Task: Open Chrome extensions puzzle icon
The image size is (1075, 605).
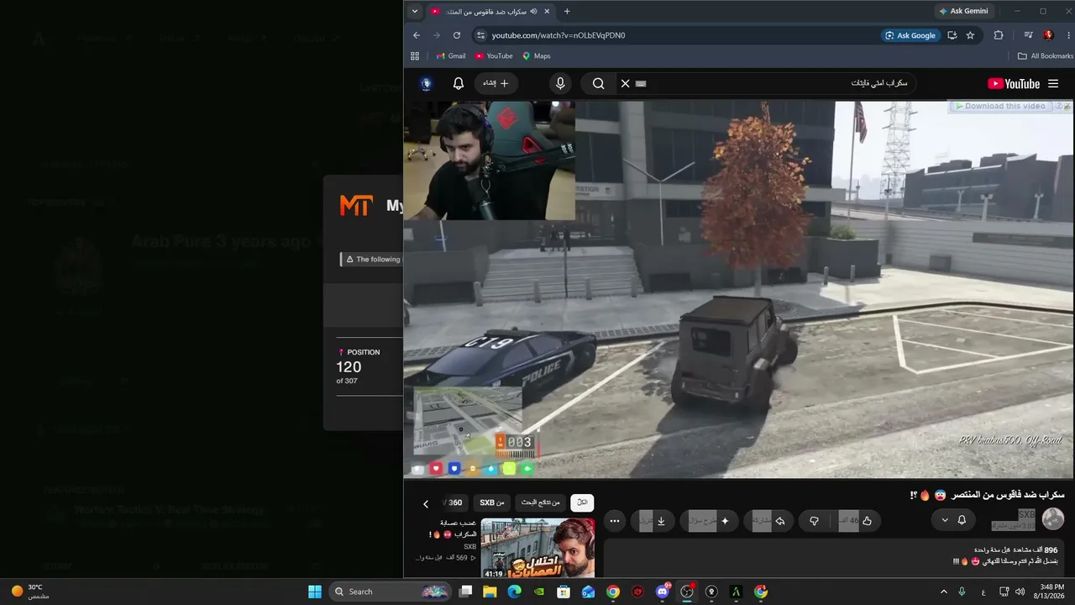Action: pos(999,35)
